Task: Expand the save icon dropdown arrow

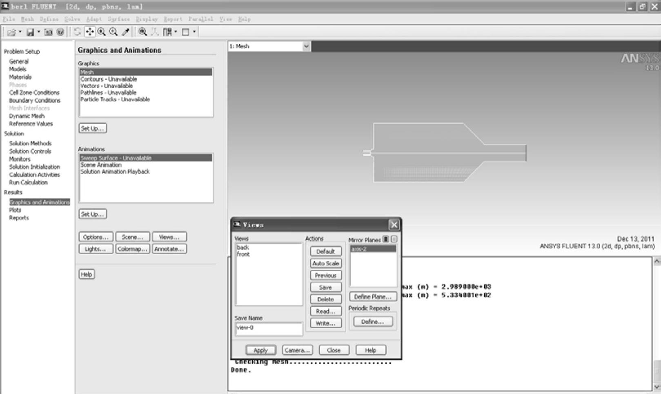Action: (39, 32)
